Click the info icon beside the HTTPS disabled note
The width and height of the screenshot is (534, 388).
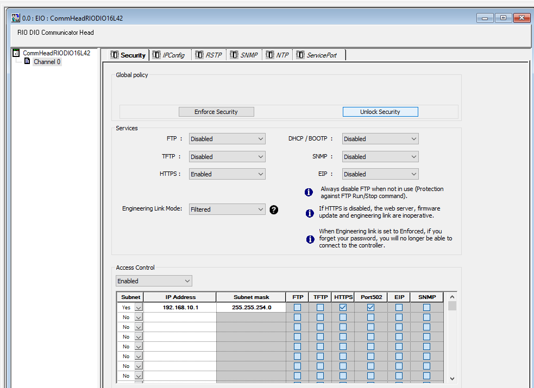click(x=310, y=213)
